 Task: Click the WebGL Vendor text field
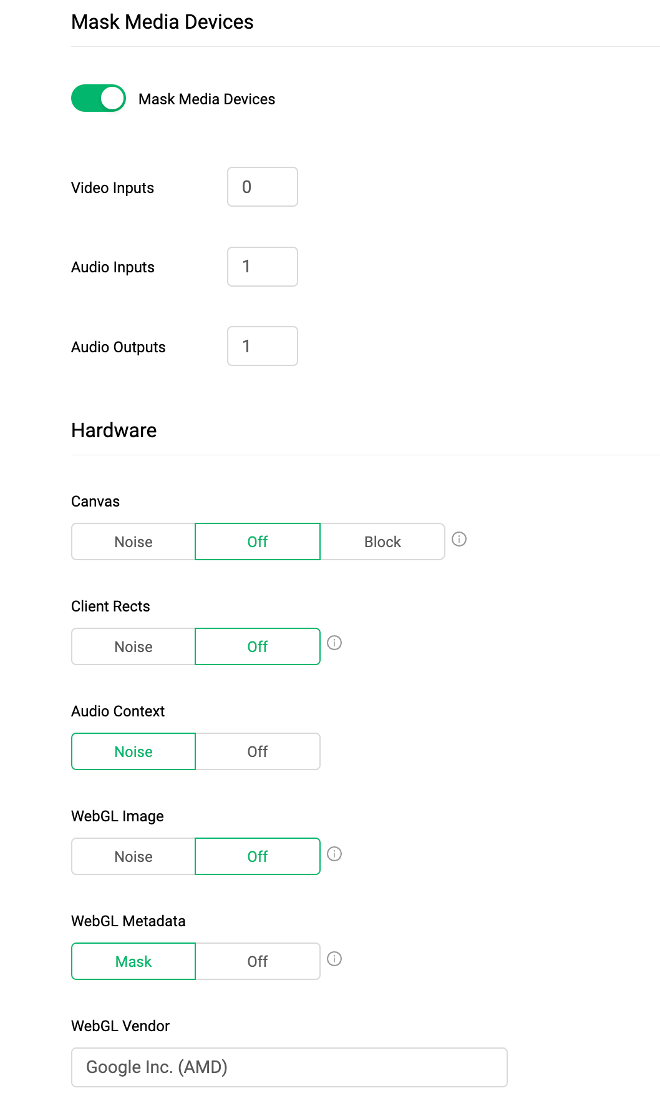tap(289, 1067)
